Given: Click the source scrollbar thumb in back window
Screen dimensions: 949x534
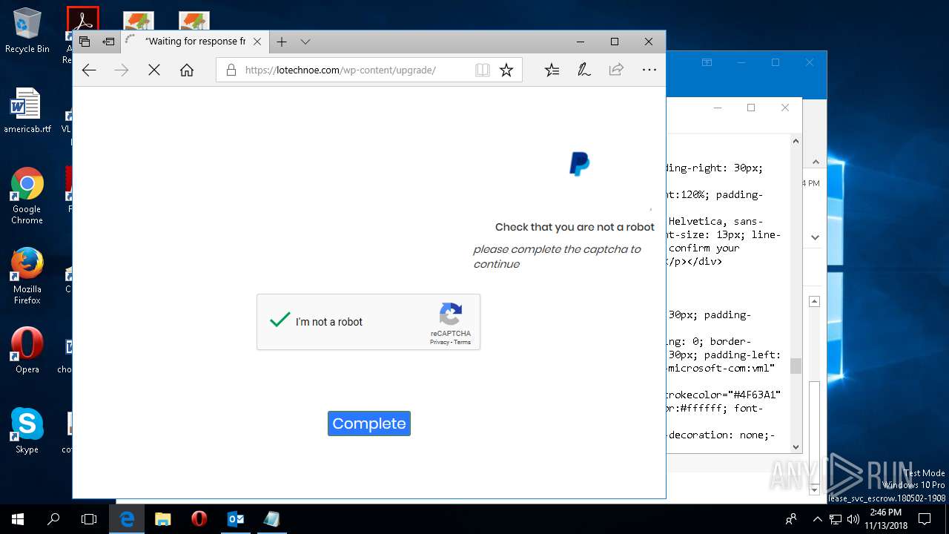Looking at the screenshot, I should coord(796,366).
